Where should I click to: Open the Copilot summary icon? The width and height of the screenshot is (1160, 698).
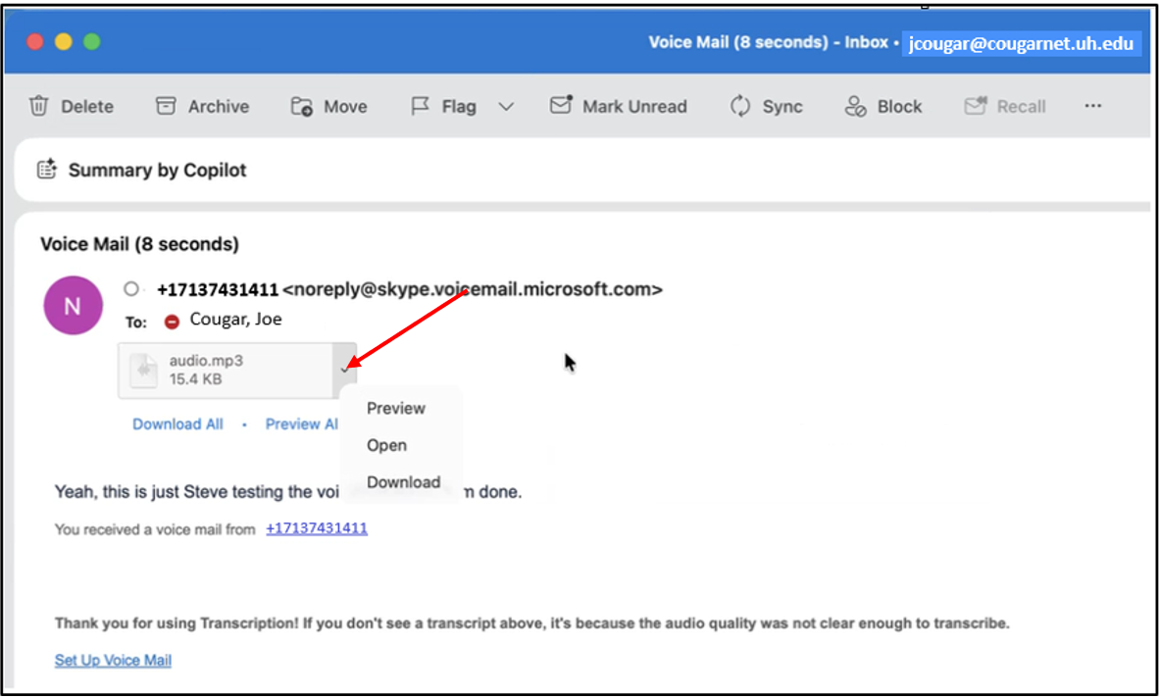[x=47, y=170]
